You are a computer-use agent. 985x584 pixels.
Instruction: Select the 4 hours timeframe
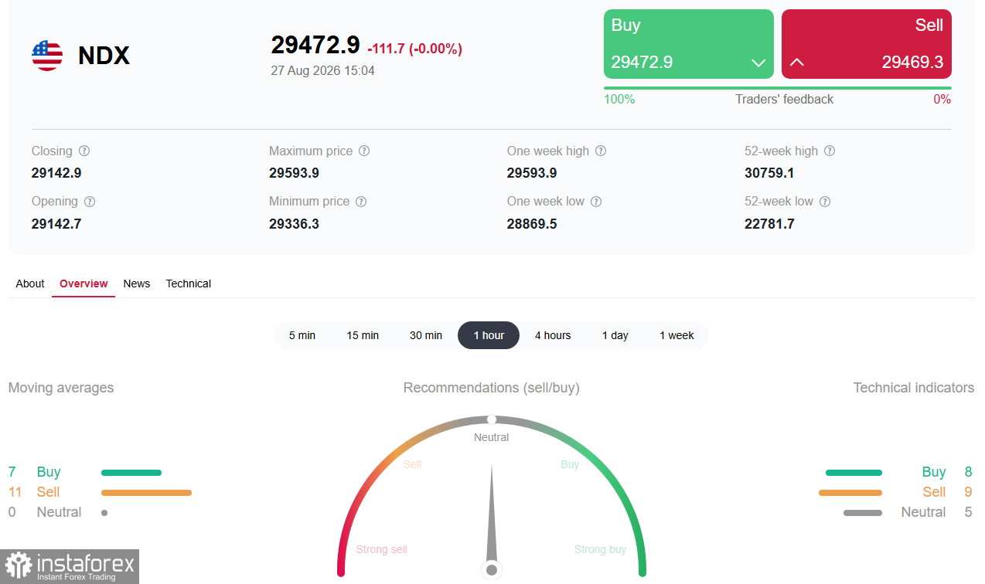[553, 335]
